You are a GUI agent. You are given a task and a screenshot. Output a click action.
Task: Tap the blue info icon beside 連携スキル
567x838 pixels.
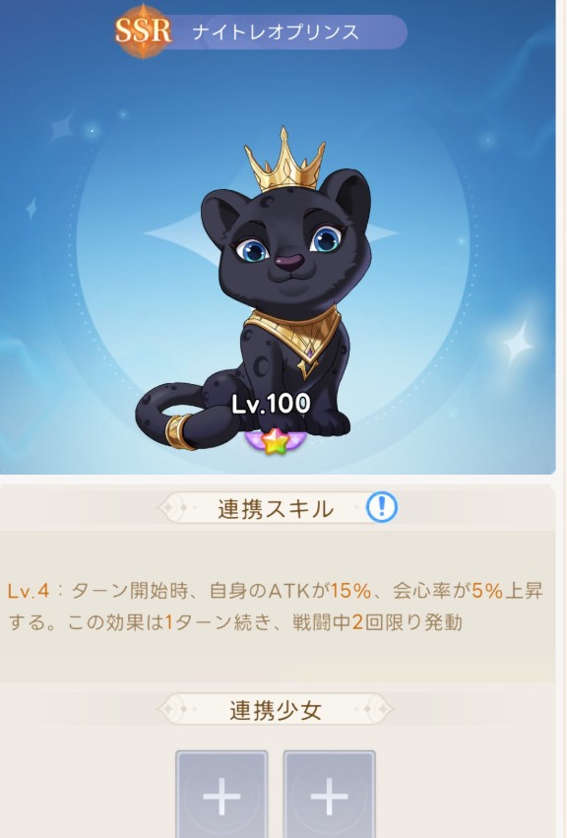[382, 507]
